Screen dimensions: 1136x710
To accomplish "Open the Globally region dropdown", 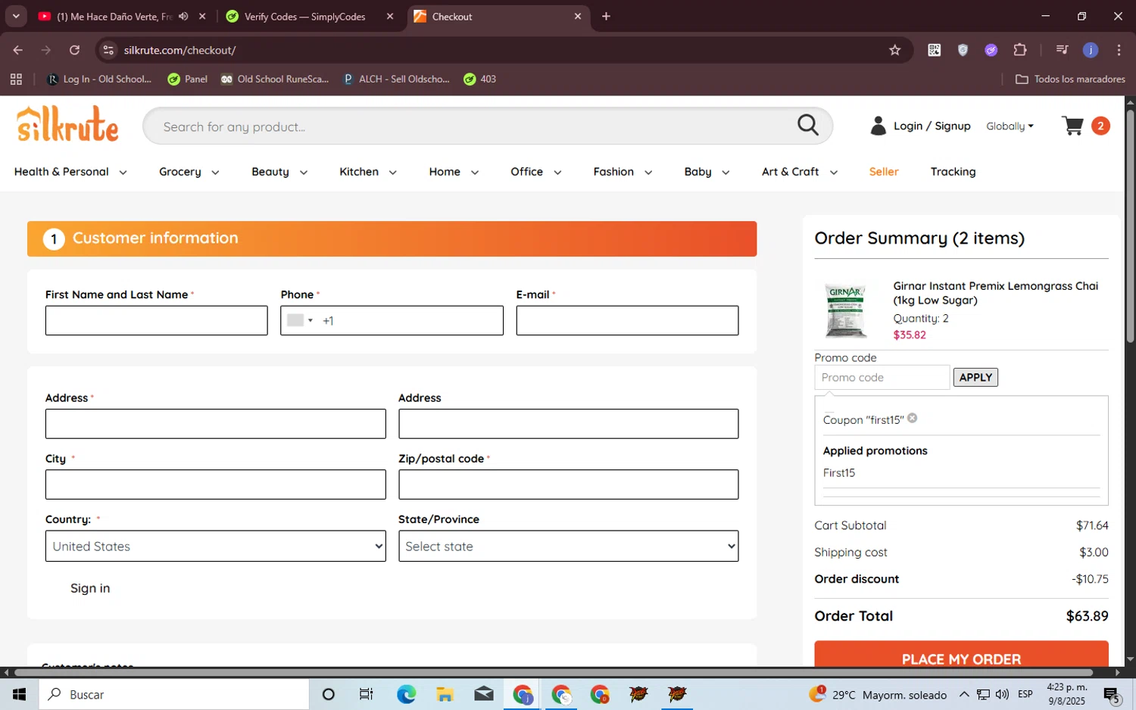I will pos(1010,126).
